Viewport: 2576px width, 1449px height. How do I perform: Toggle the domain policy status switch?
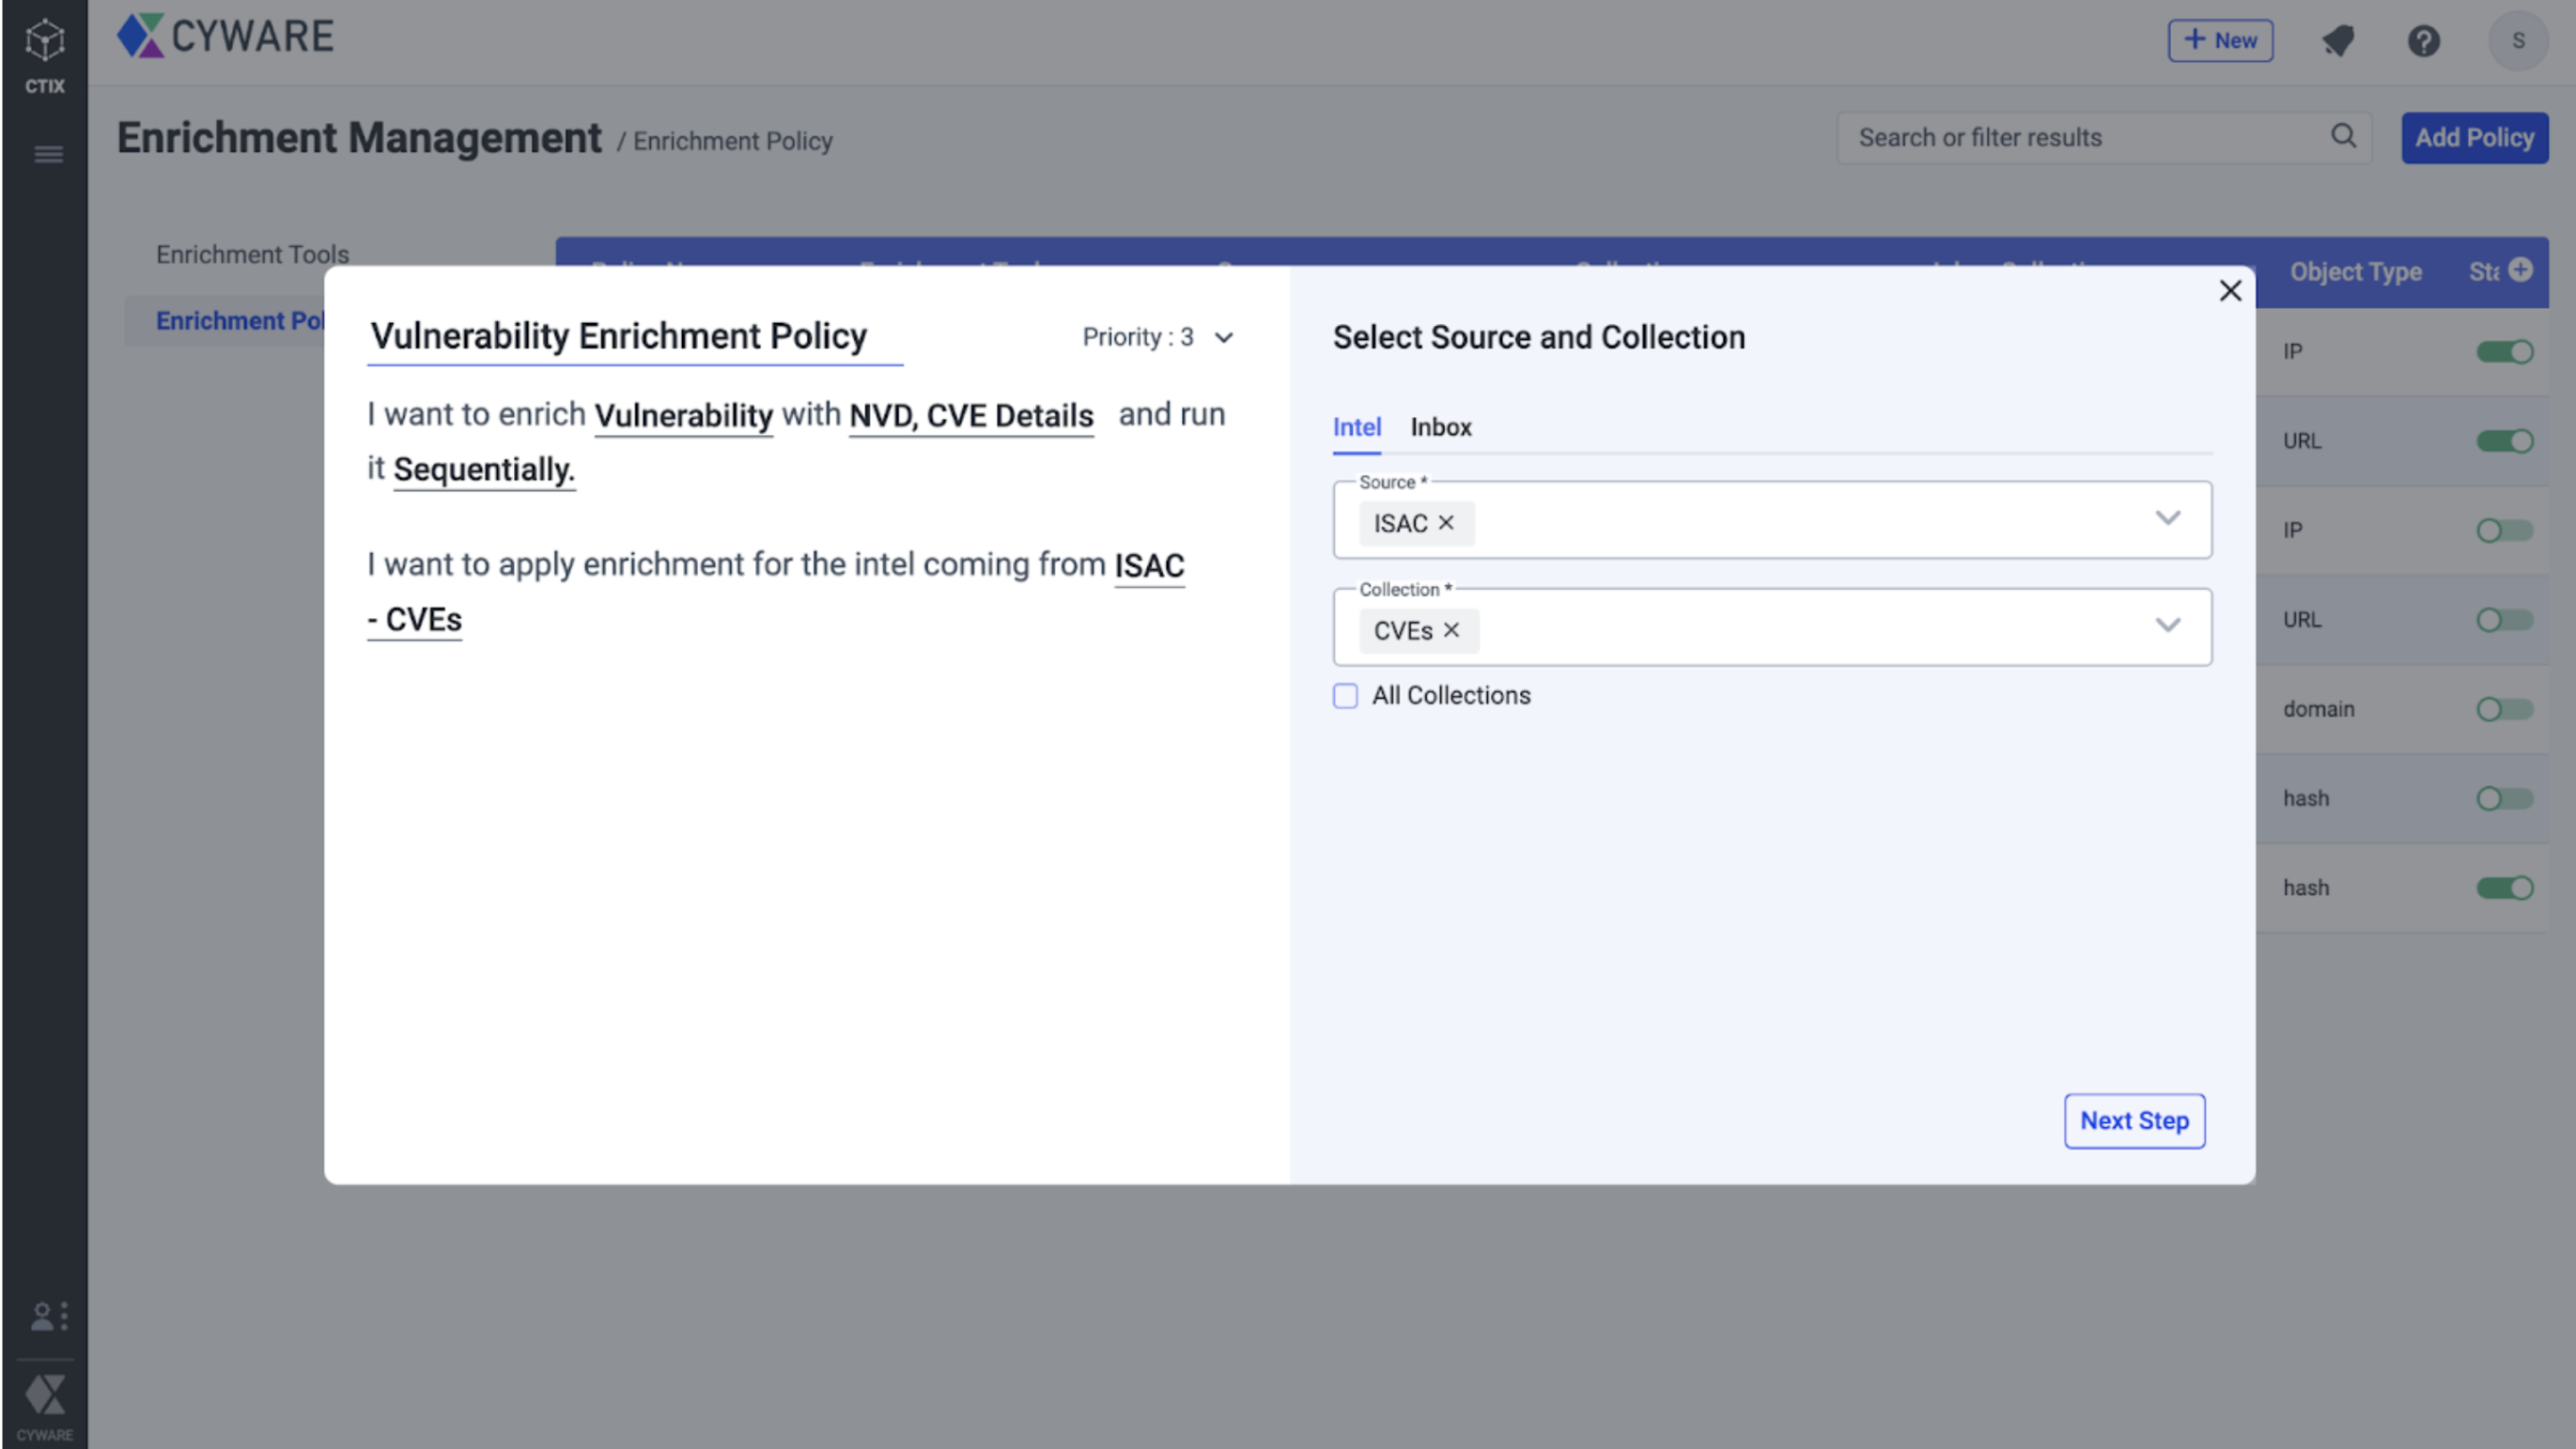click(x=2504, y=710)
